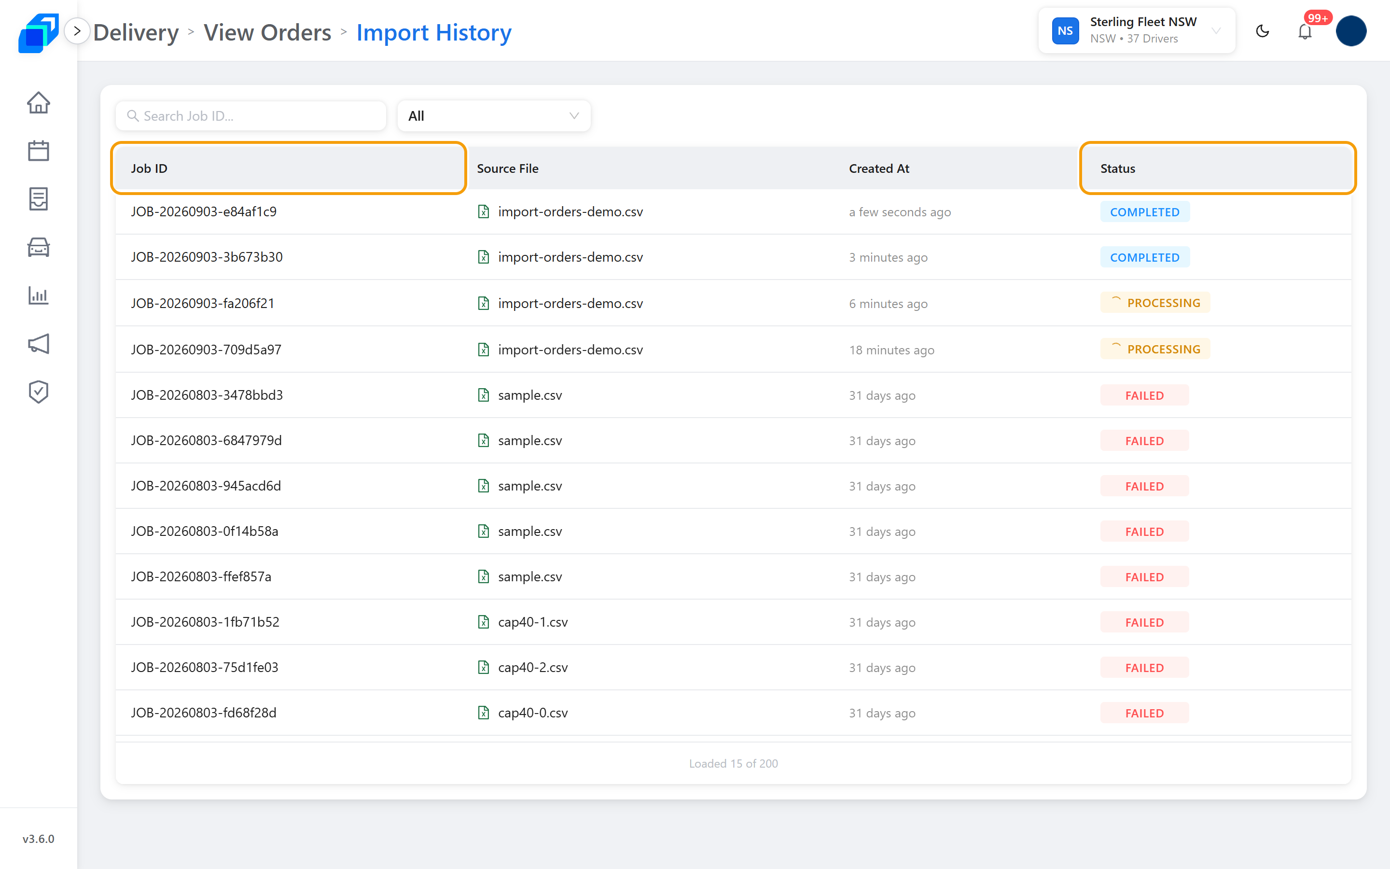Open the Orders receipt sidebar icon
This screenshot has width=1390, height=869.
point(39,199)
